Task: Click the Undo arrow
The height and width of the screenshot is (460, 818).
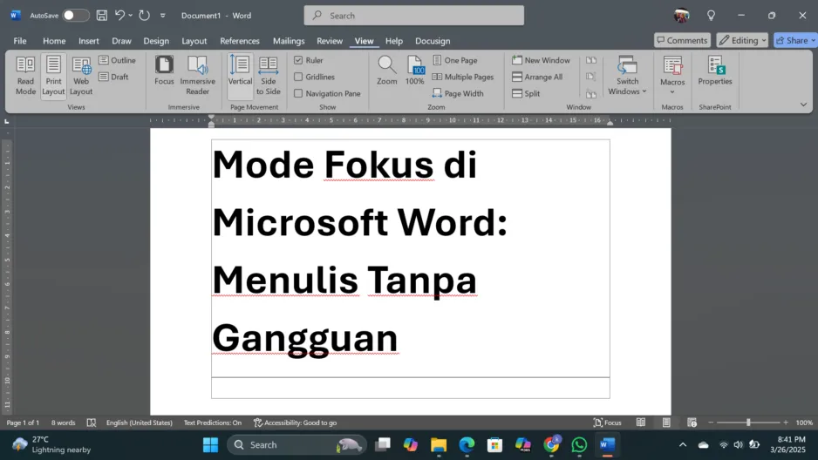Action: coord(119,16)
